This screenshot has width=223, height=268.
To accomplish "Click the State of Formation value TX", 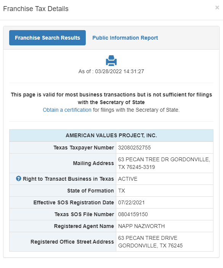I will pos(122,191).
